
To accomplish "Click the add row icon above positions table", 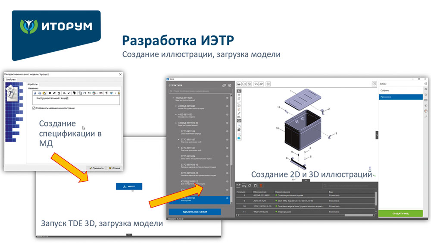I will tap(238, 185).
